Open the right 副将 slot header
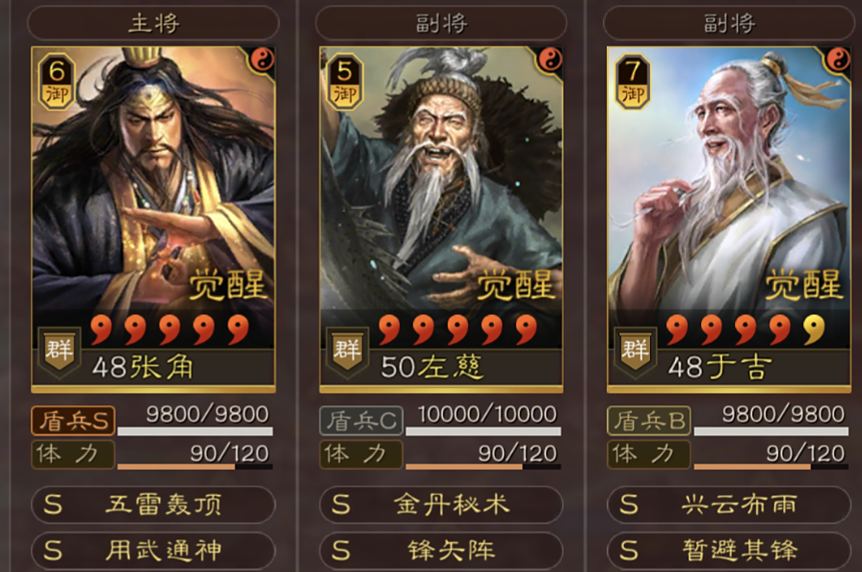The width and height of the screenshot is (862, 572). point(729,23)
